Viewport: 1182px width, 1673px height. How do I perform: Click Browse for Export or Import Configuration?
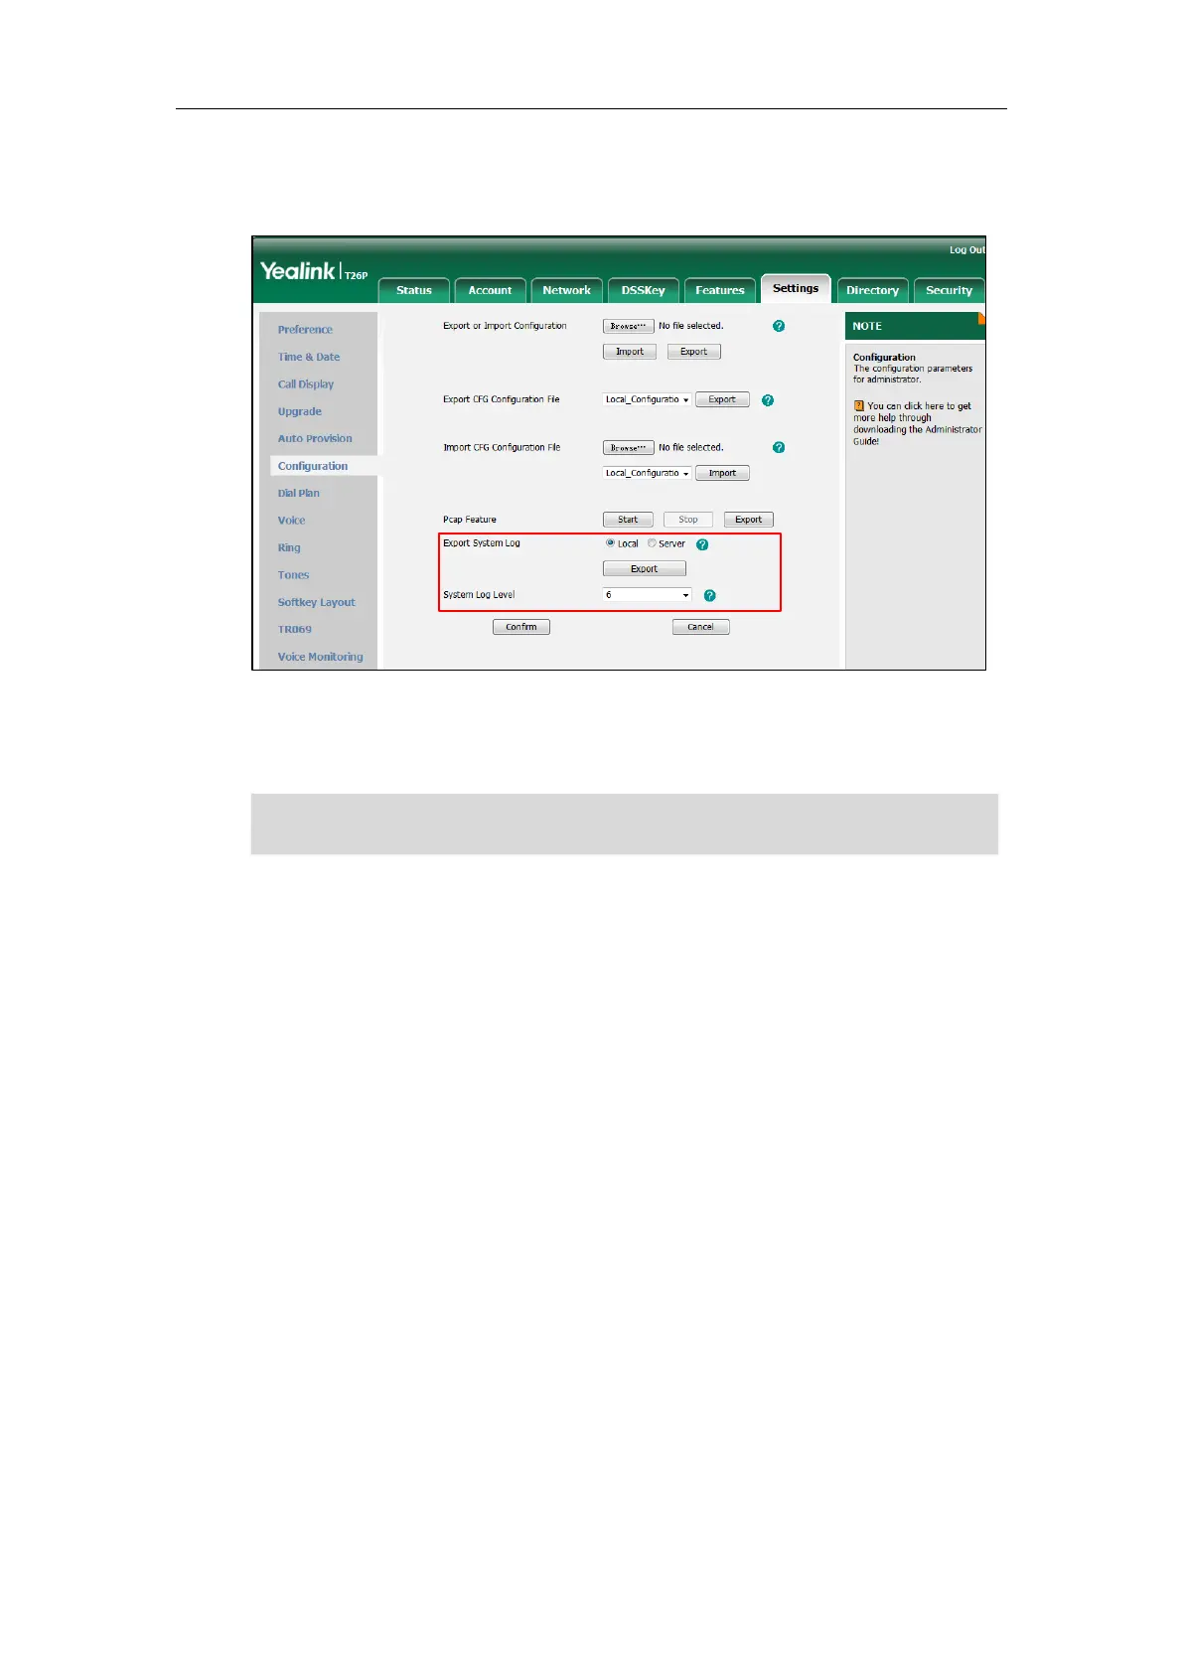(x=629, y=326)
